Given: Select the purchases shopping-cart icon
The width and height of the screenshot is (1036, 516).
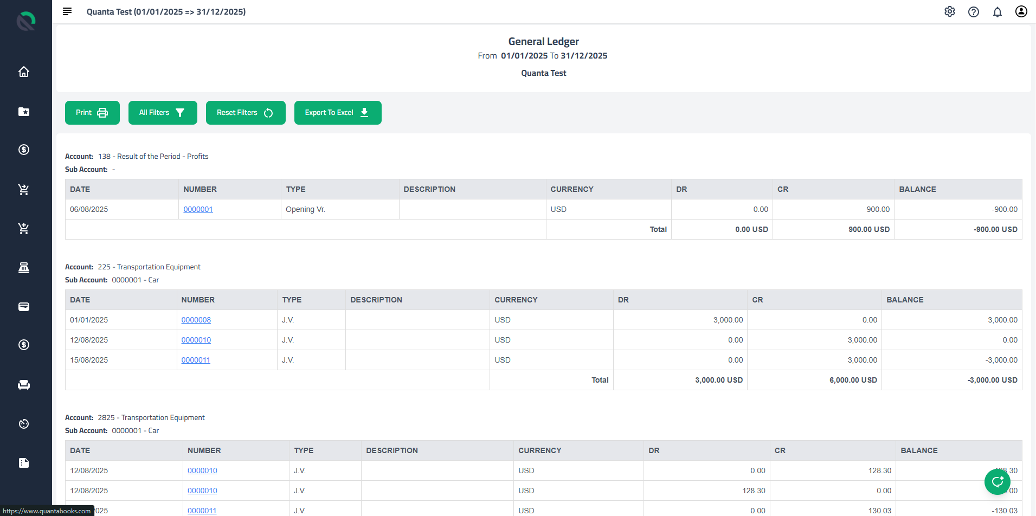Looking at the screenshot, I should pyautogui.click(x=24, y=189).
